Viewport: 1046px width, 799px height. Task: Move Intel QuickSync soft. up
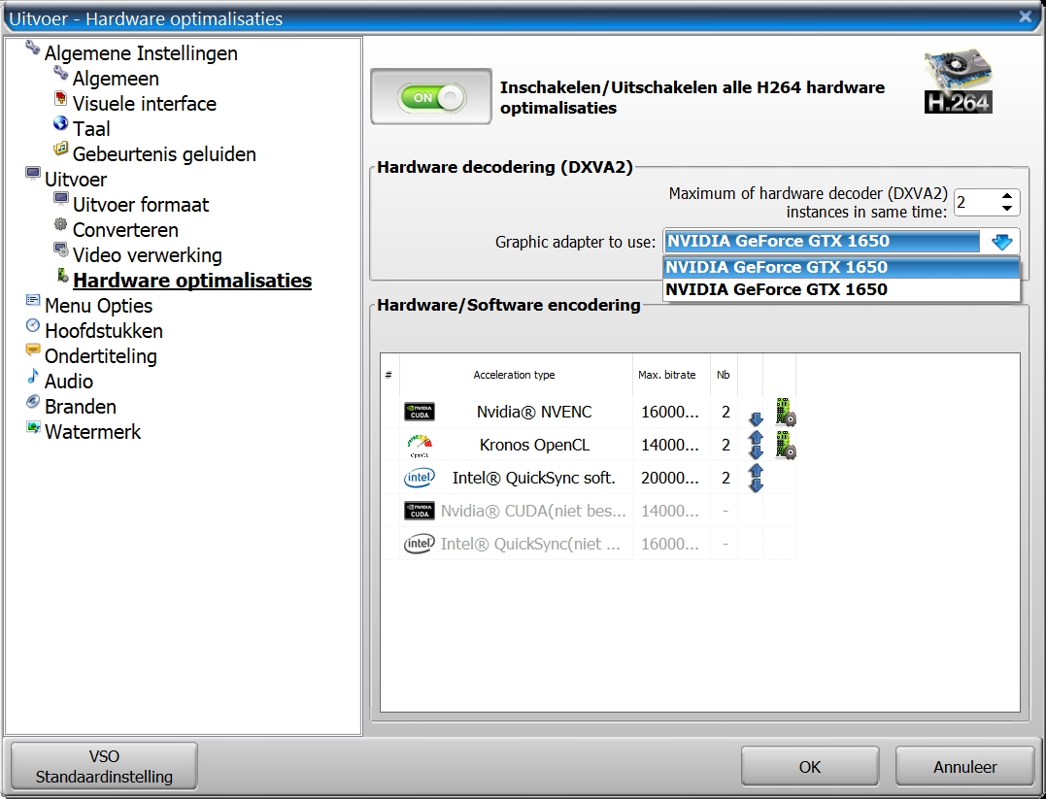click(x=756, y=470)
